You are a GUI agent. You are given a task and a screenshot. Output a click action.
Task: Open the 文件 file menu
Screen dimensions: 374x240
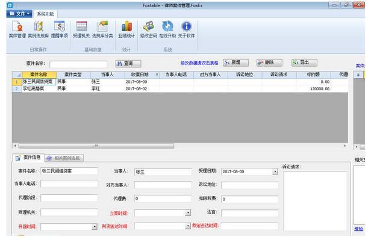(19, 14)
